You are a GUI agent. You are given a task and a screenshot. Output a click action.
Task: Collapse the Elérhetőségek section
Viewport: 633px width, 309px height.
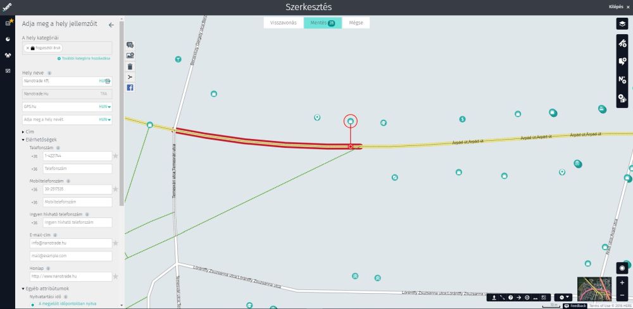39,140
